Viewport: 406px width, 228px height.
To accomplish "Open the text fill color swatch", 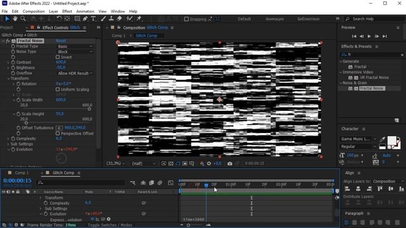I will point(391,141).
